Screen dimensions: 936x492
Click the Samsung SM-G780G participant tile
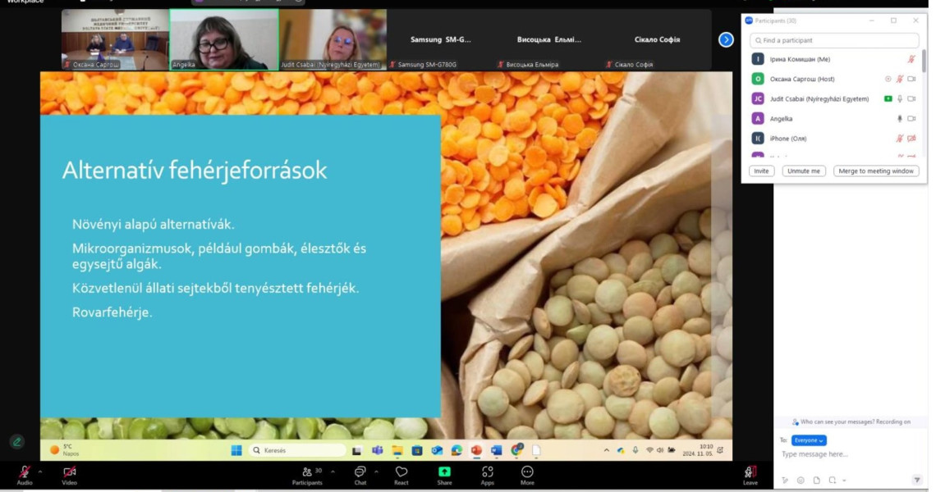[441, 39]
